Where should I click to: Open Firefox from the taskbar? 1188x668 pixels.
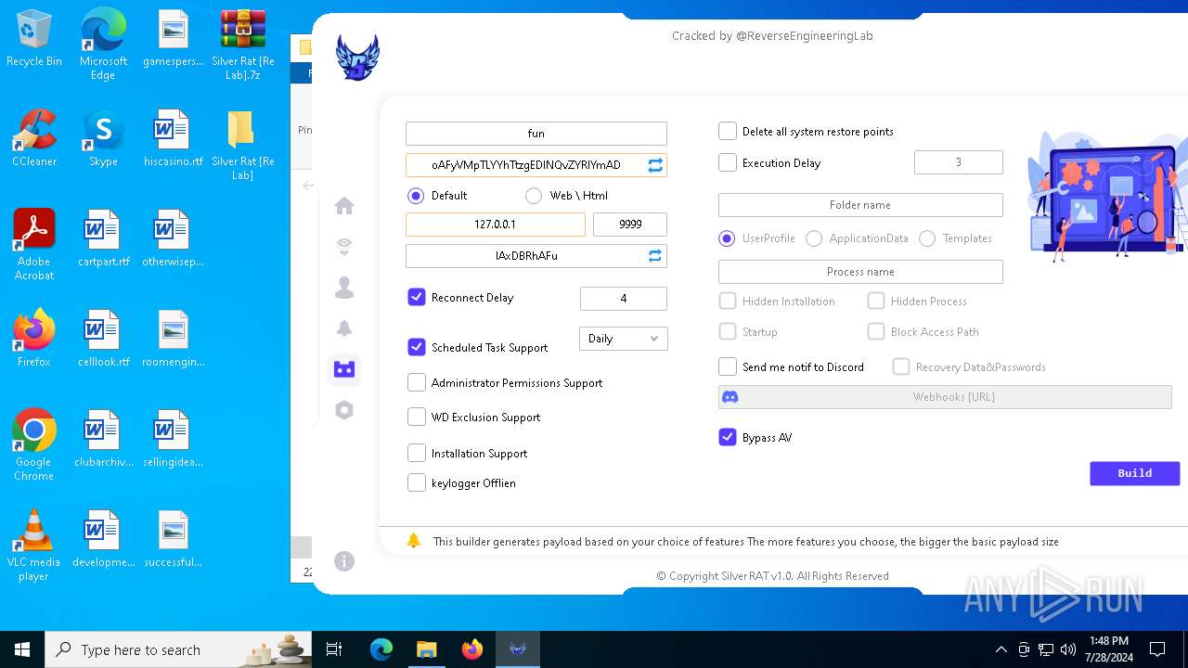472,649
